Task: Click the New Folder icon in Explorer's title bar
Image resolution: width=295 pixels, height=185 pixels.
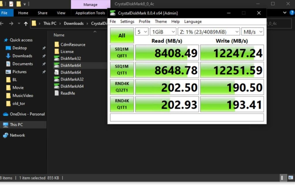Action: (x=18, y=4)
